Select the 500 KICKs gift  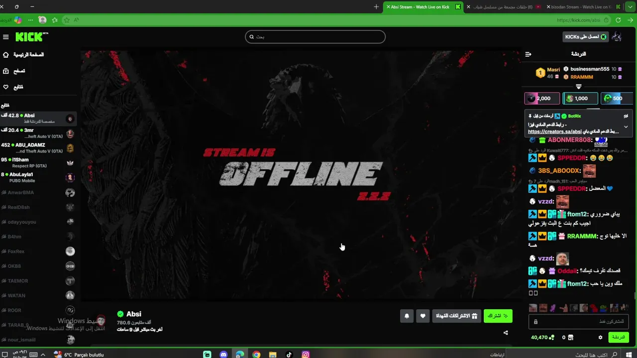617,98
